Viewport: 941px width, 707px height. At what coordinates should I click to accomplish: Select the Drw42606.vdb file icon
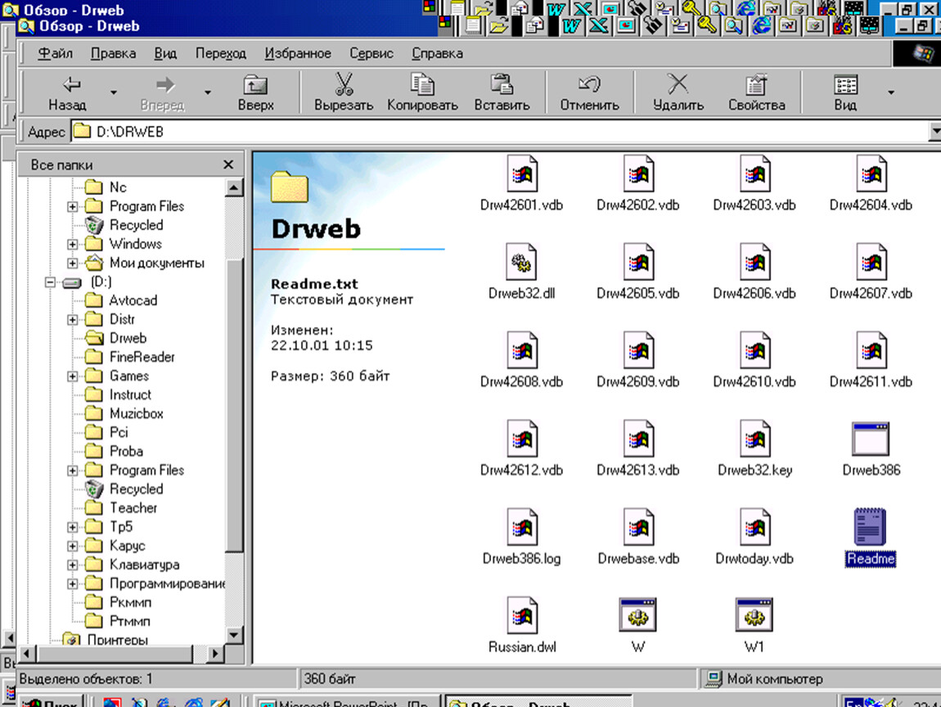tap(754, 263)
